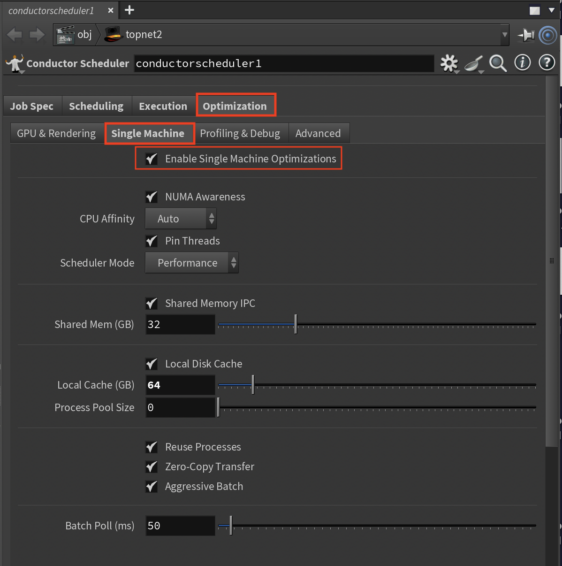562x566 pixels.
Task: Open the Scheduler Mode Performance dropdown
Action: click(x=192, y=263)
